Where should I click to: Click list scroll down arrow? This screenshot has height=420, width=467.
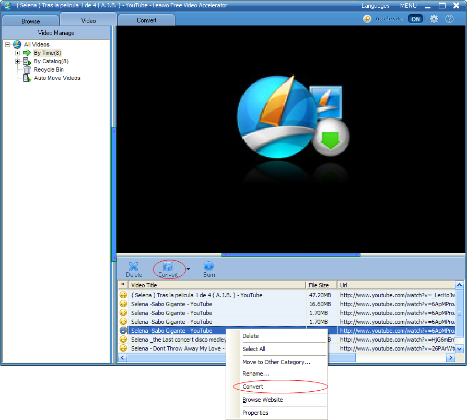pyautogui.click(x=459, y=349)
